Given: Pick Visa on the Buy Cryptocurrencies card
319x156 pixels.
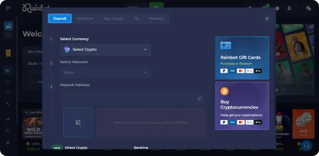Looking at the screenshot, I should (x=232, y=122).
